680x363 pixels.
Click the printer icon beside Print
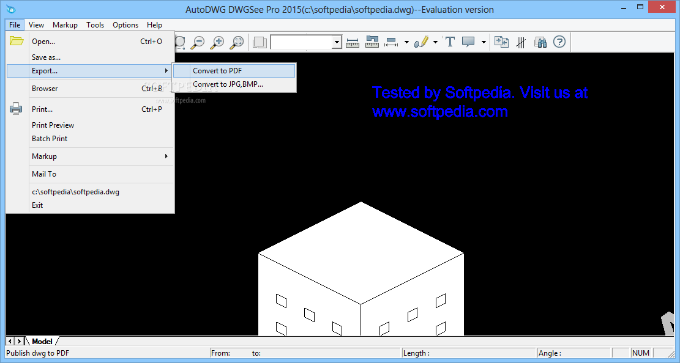(x=16, y=109)
